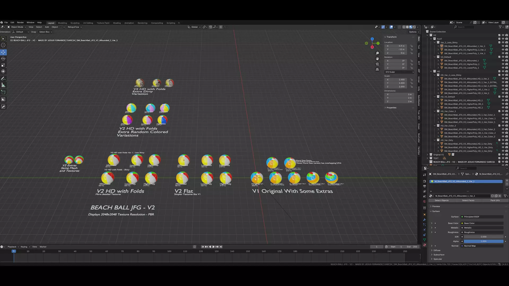Toggle visibility of TEXT collection
This screenshot has width=509, height=286.
[x=503, y=158]
